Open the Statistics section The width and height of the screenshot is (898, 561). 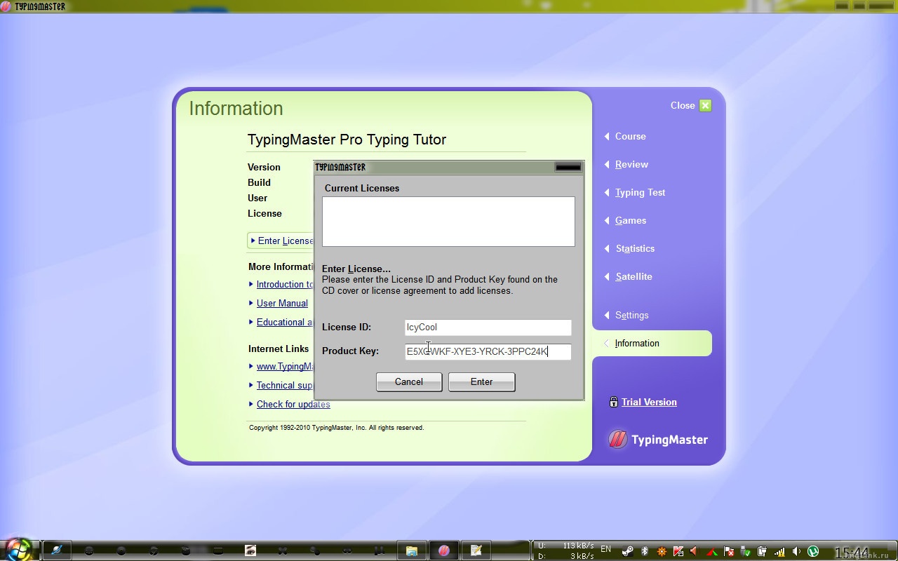[635, 248]
